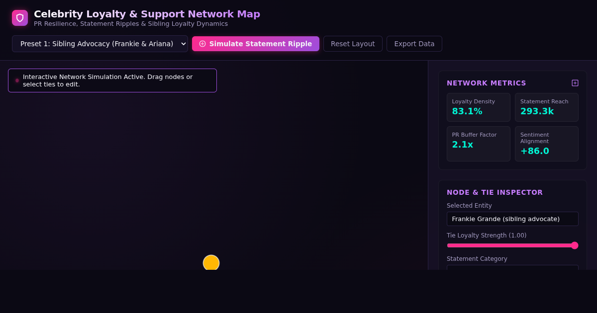Expand Network Metrics panel icon
This screenshot has width=597, height=313.
(x=575, y=83)
